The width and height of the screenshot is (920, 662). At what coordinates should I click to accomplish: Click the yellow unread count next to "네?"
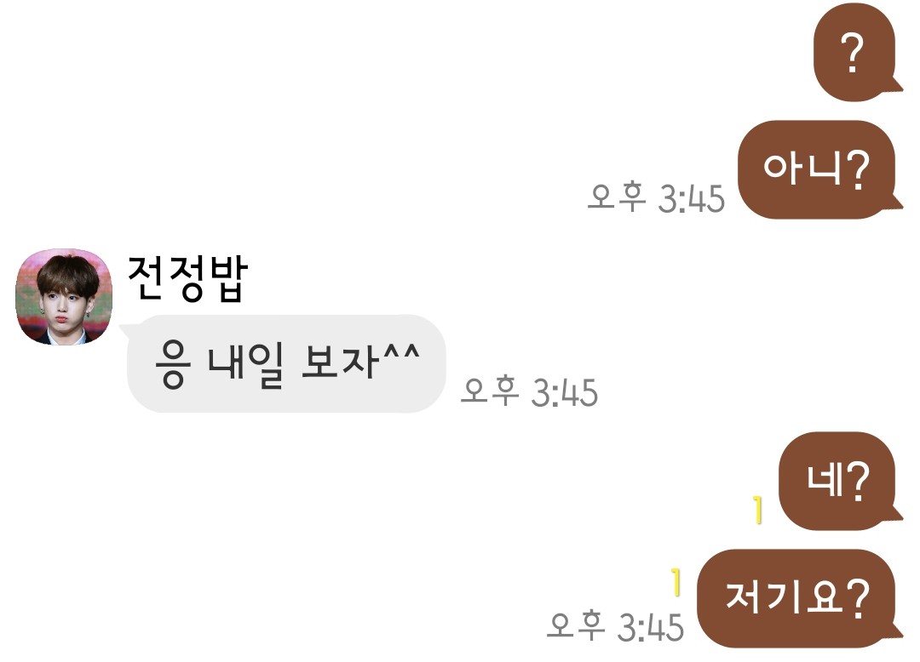tap(758, 510)
